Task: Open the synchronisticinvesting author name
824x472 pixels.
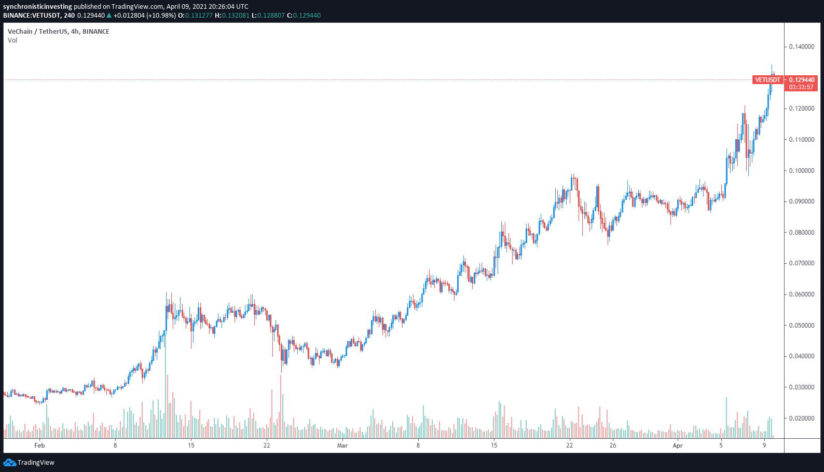Action: 37,7
